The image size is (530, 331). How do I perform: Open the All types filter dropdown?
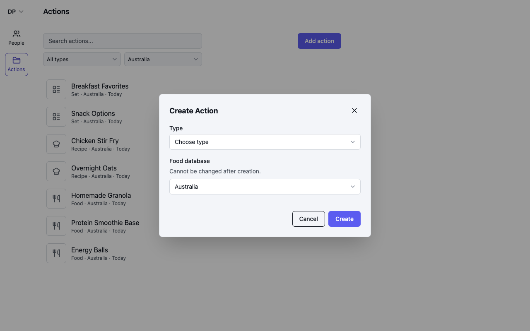pos(82,59)
